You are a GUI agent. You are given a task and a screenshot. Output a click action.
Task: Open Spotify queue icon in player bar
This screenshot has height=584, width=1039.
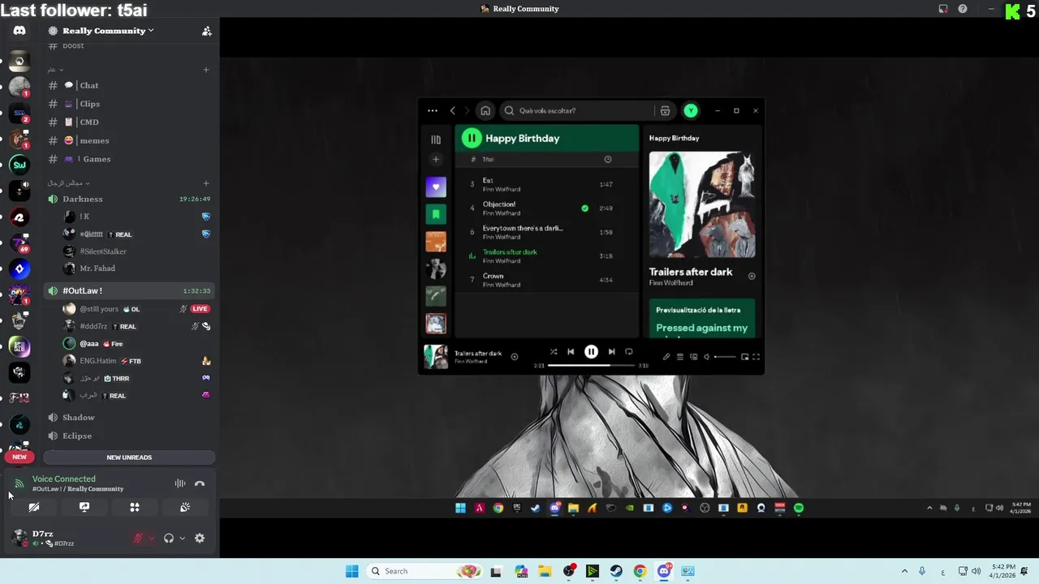(x=680, y=357)
